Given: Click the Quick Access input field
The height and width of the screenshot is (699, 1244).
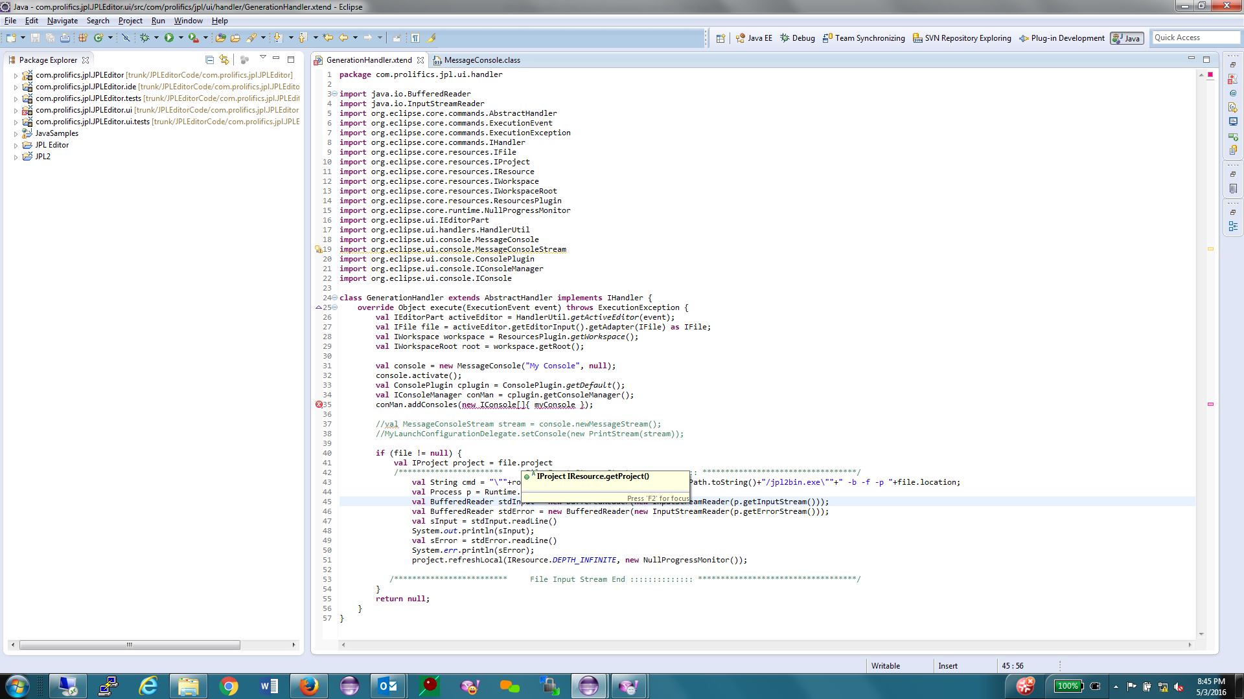Looking at the screenshot, I should point(1188,38).
